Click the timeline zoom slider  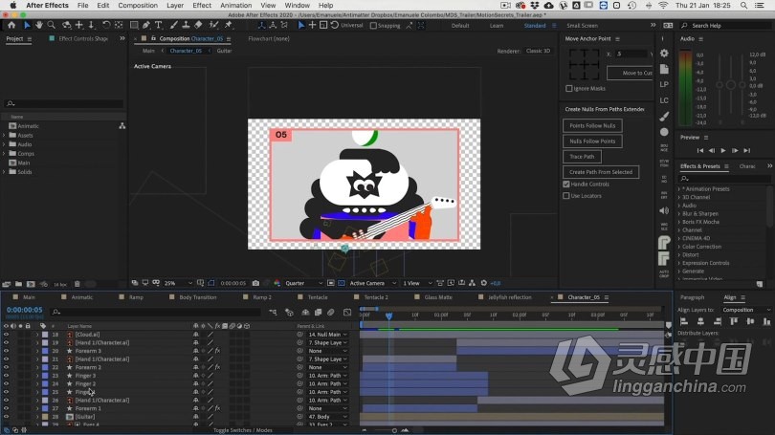pyautogui.click(x=394, y=430)
